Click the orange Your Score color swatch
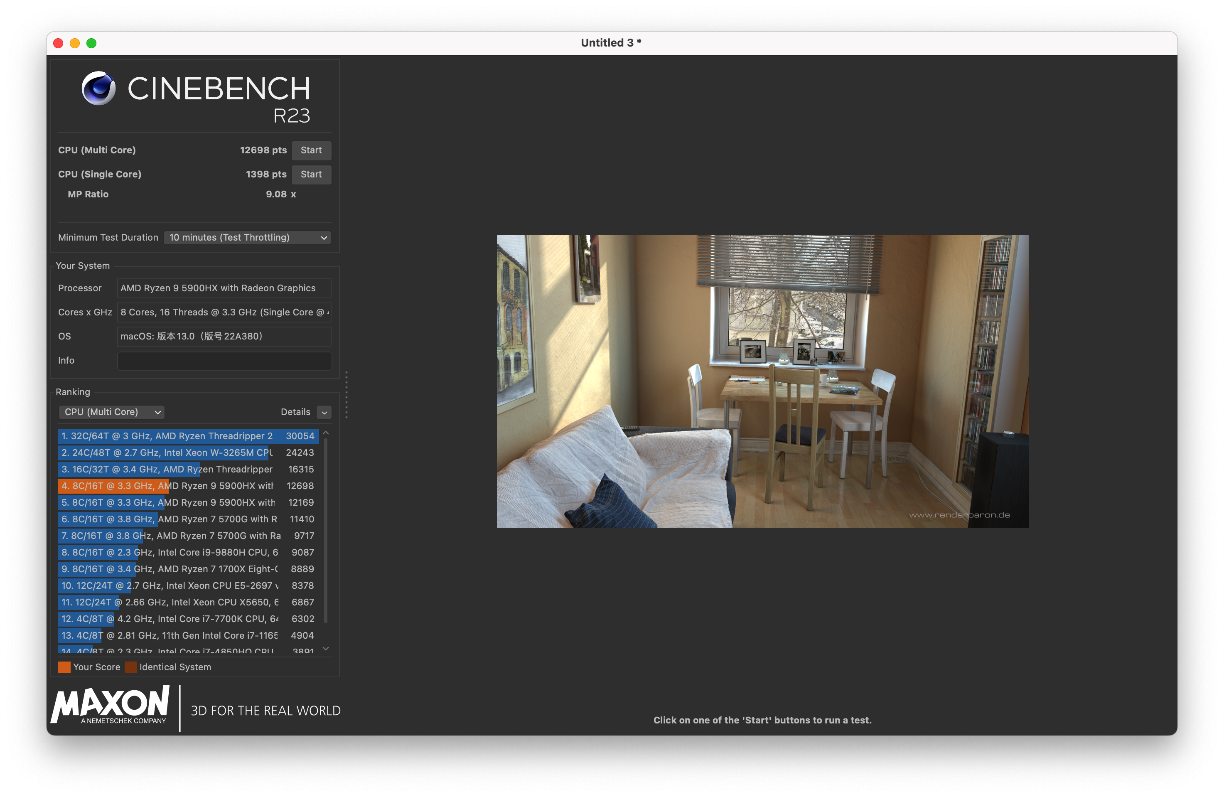 click(64, 667)
